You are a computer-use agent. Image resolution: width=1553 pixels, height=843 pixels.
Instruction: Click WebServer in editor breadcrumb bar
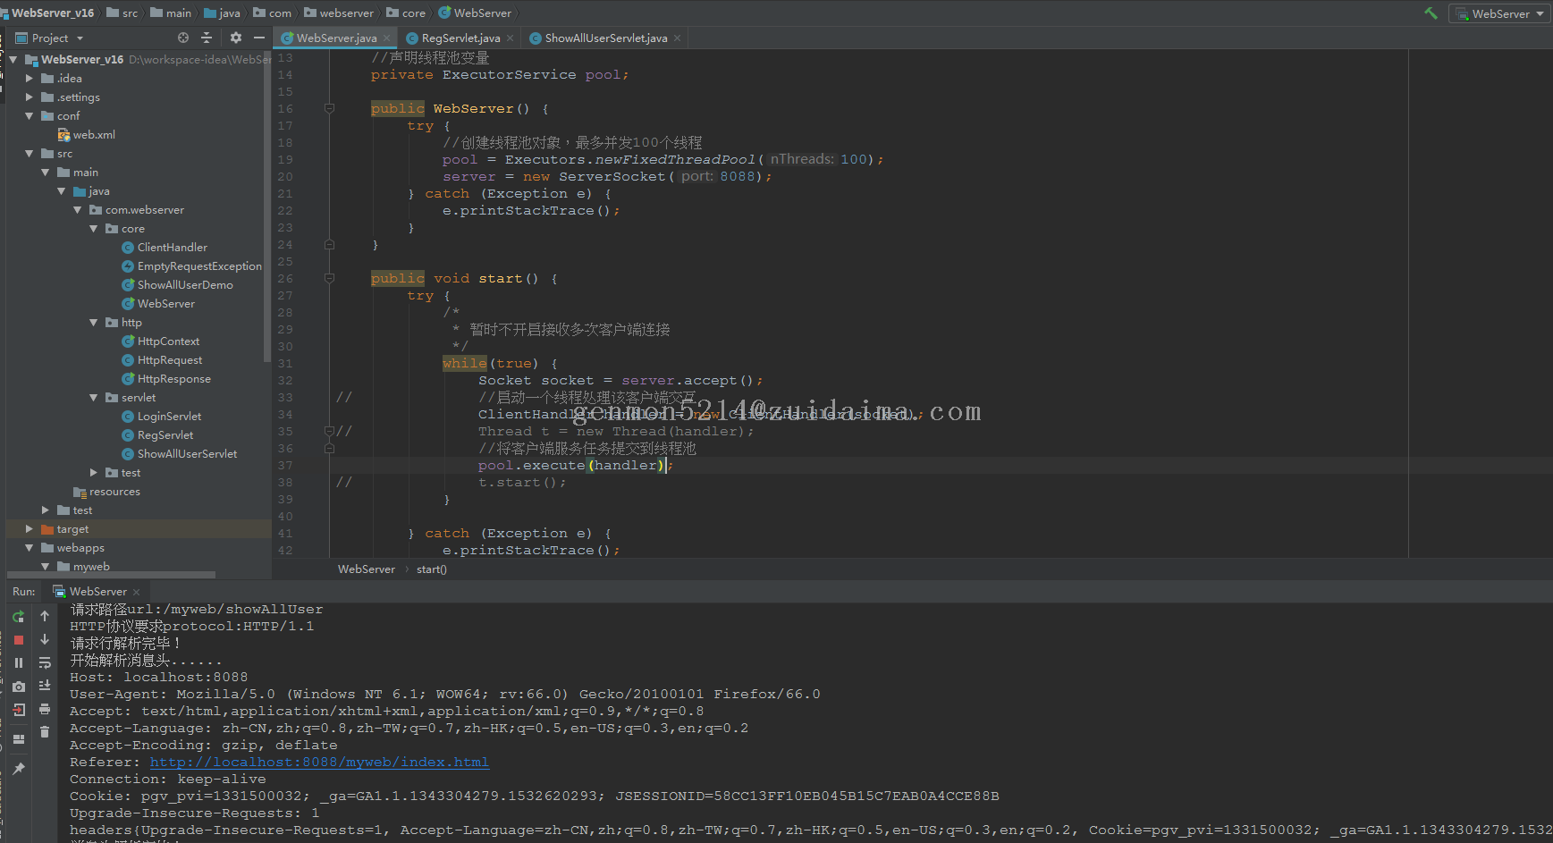tap(367, 569)
